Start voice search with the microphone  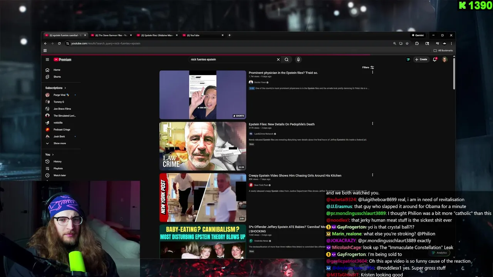tap(298, 60)
